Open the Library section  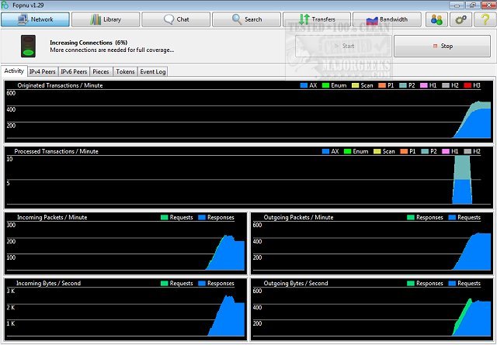click(x=106, y=19)
